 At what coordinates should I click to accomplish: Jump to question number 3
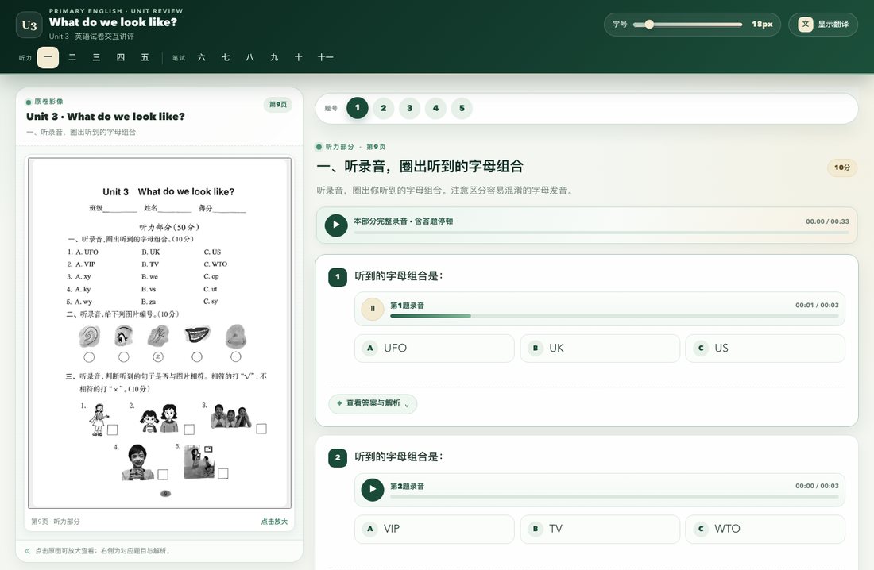click(x=410, y=108)
